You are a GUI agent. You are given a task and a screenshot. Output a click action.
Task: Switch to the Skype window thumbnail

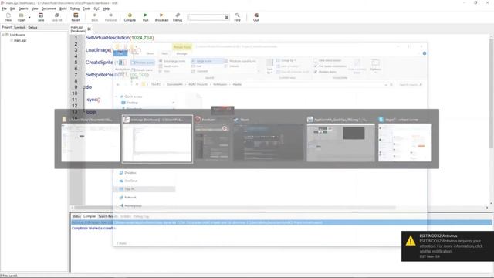coord(405,139)
